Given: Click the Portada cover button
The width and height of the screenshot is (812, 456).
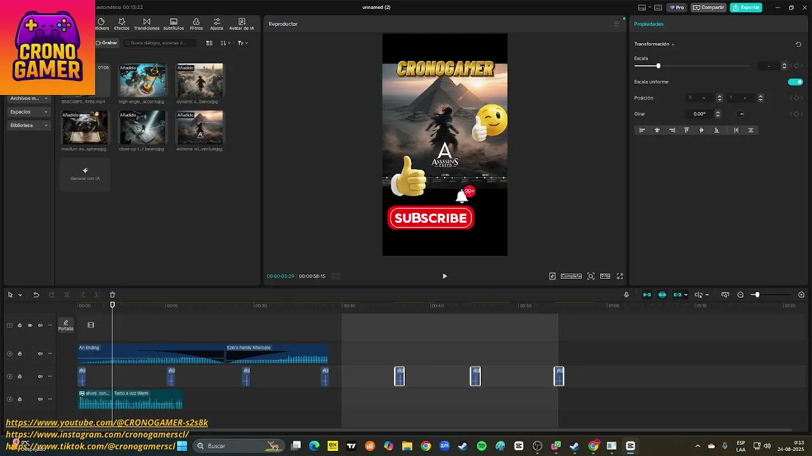Looking at the screenshot, I should (66, 325).
